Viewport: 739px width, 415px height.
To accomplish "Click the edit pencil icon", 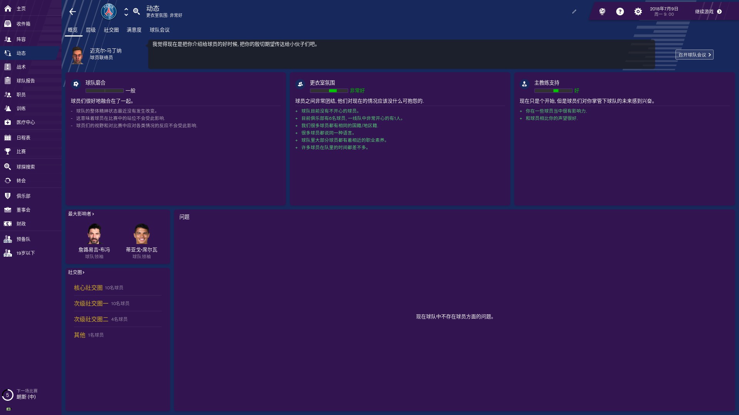I will click(x=574, y=12).
